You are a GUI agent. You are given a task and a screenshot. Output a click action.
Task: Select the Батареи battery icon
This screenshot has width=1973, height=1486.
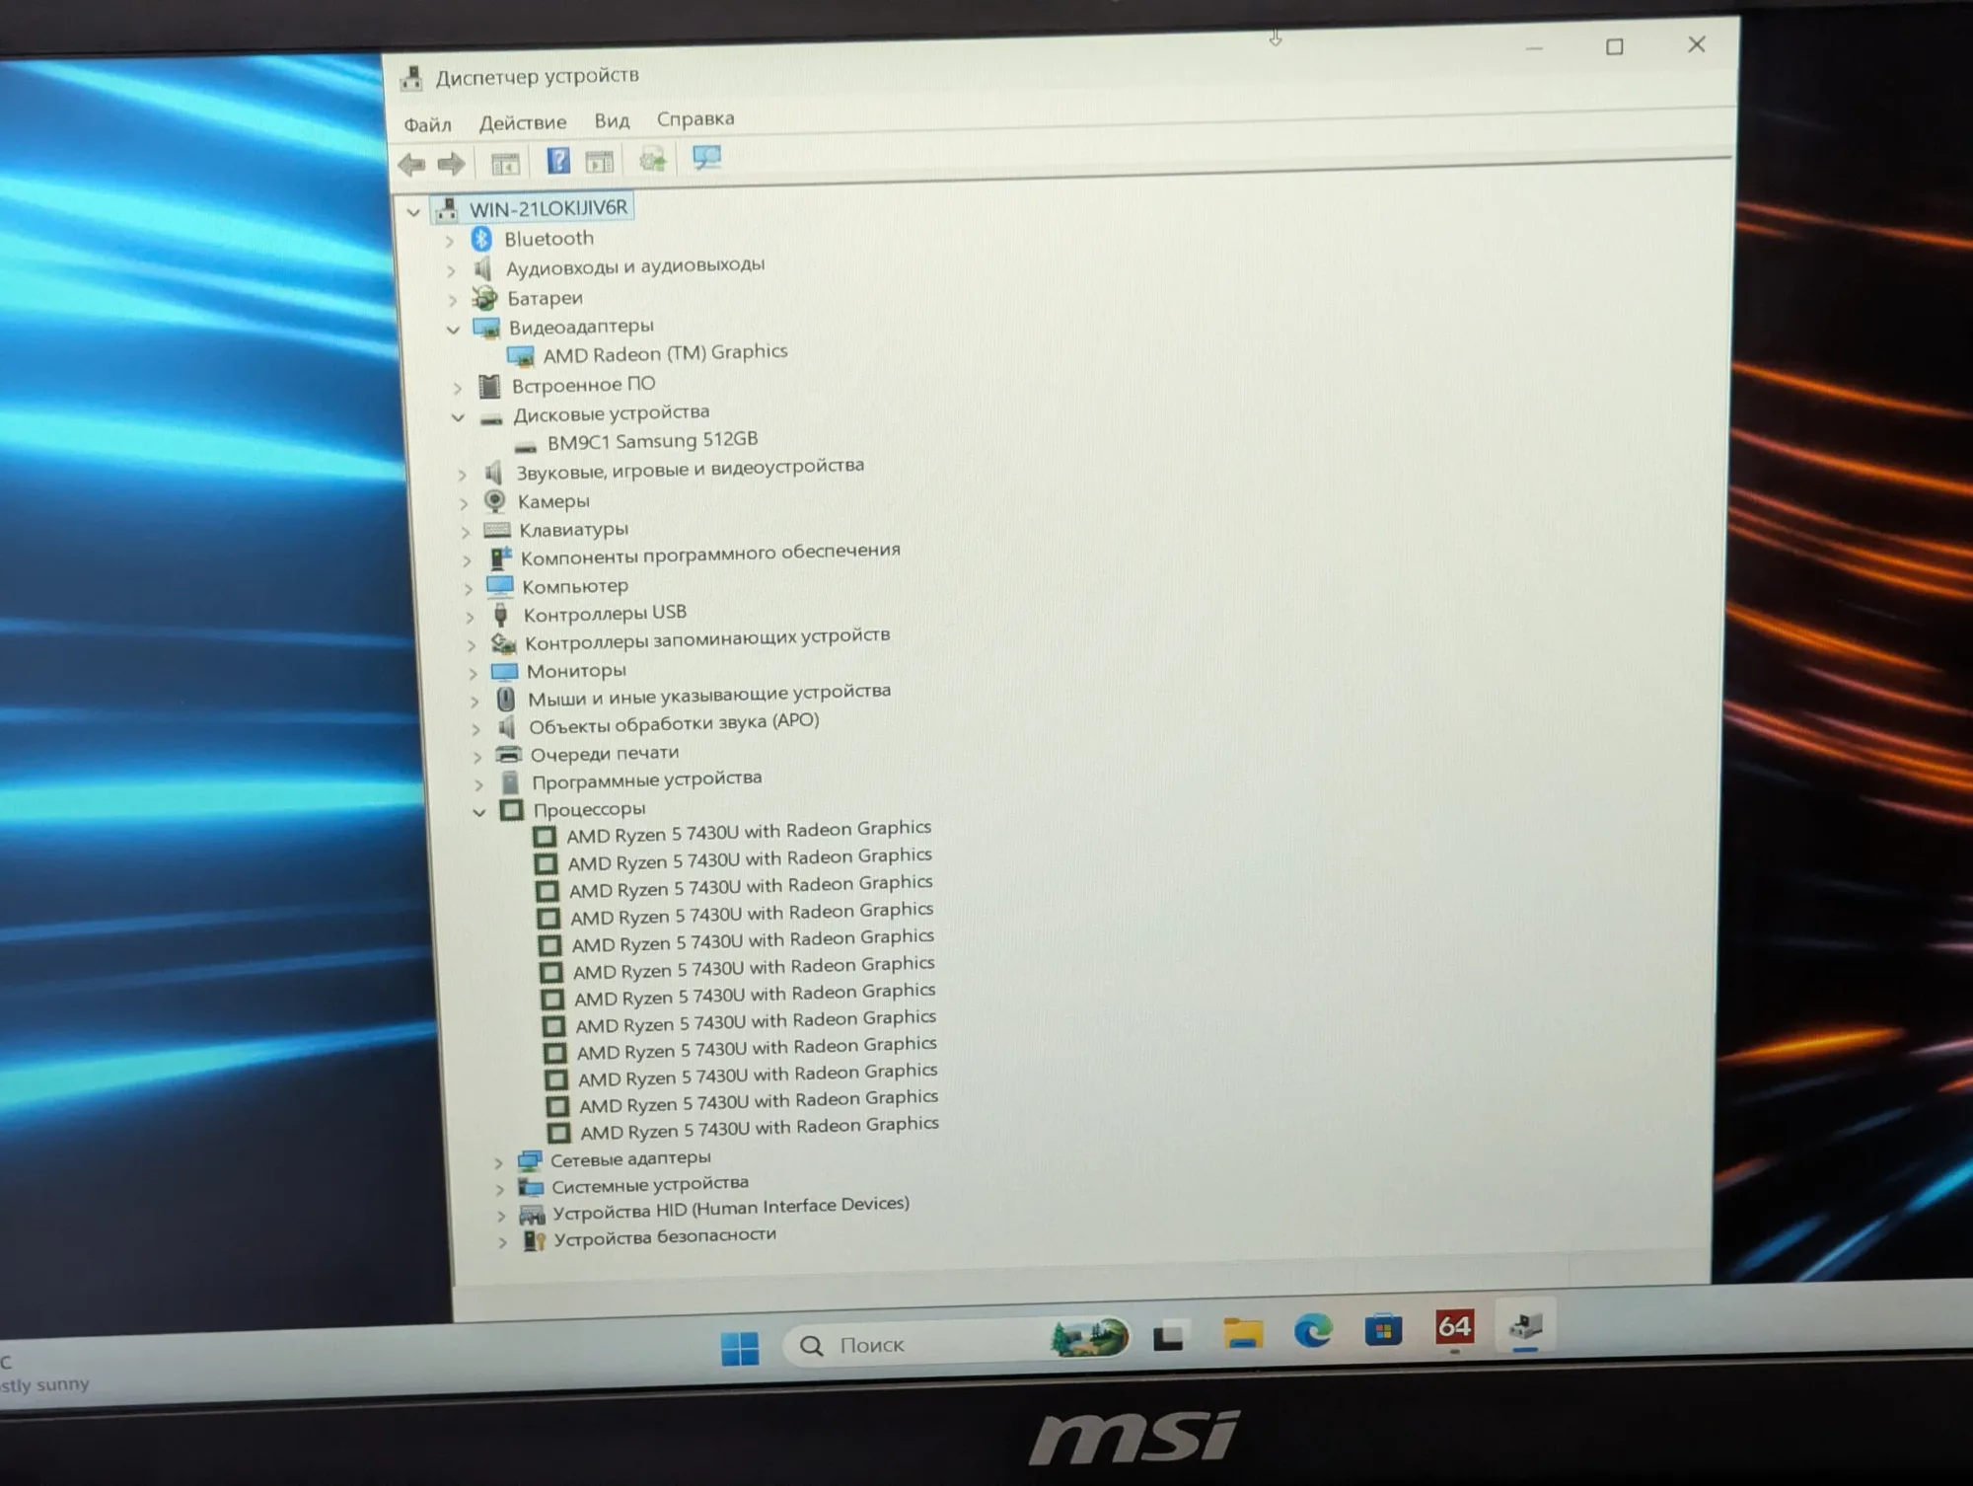[484, 298]
